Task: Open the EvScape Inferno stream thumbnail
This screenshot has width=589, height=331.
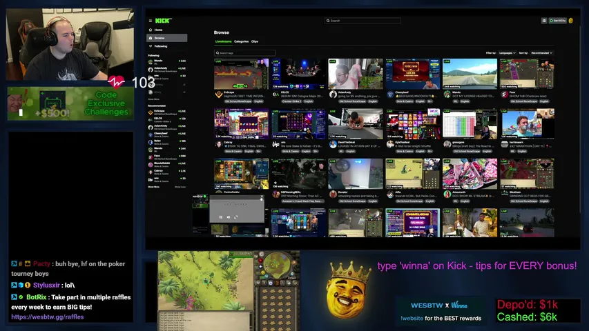Action: (242, 74)
